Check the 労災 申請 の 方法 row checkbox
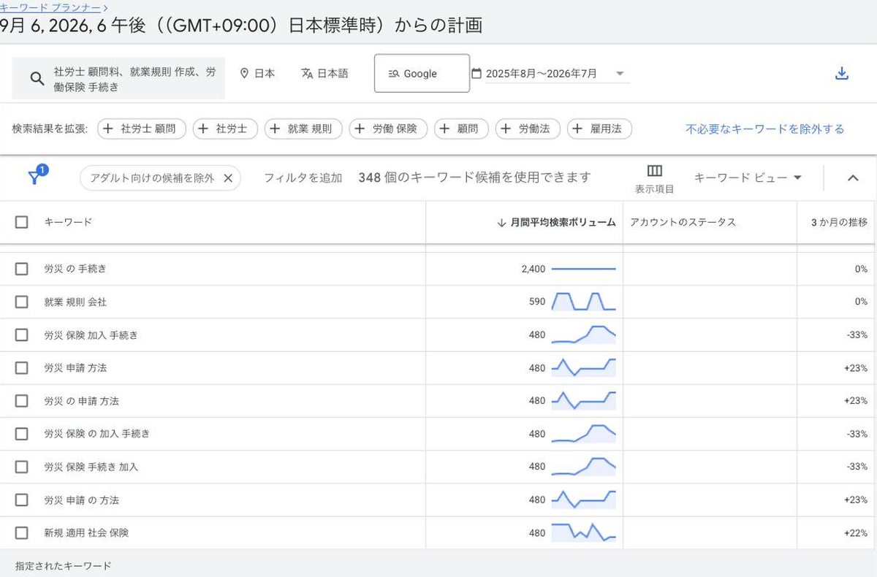 [22, 500]
